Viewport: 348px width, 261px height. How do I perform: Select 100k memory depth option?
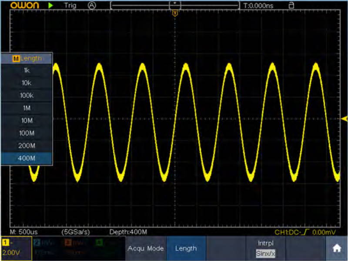pyautogui.click(x=27, y=95)
